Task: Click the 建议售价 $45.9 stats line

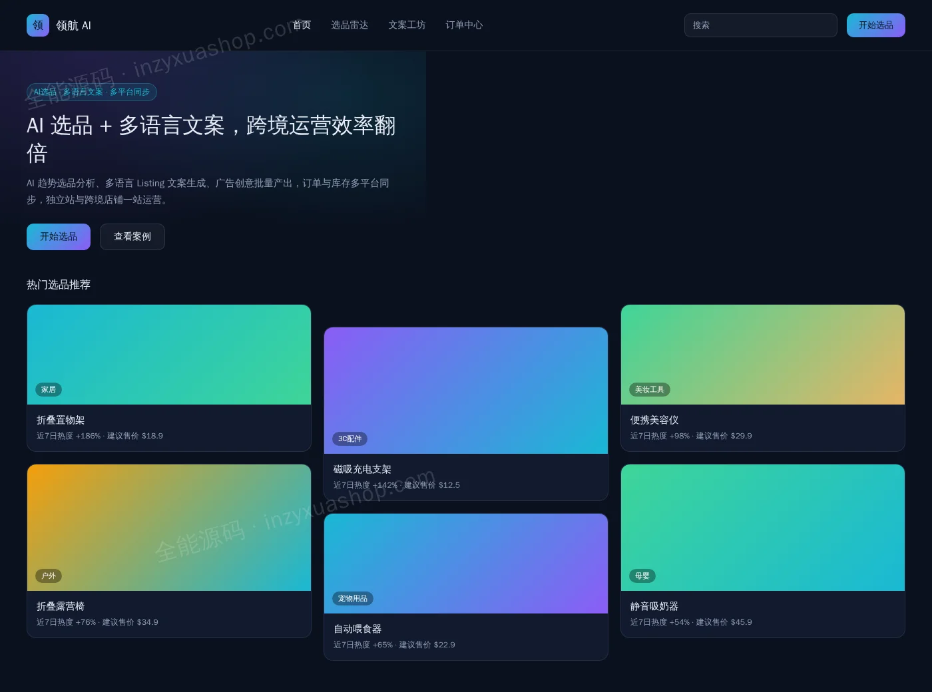Action: pyautogui.click(x=691, y=622)
